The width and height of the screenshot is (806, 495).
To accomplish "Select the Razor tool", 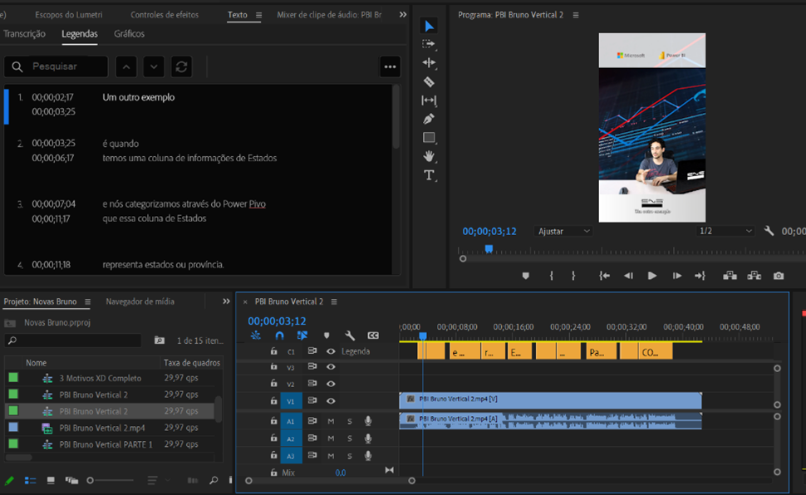I will point(429,81).
